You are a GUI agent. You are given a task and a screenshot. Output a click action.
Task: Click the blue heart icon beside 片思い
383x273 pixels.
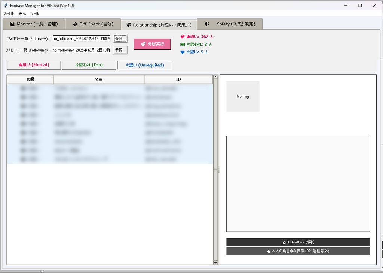click(x=182, y=52)
